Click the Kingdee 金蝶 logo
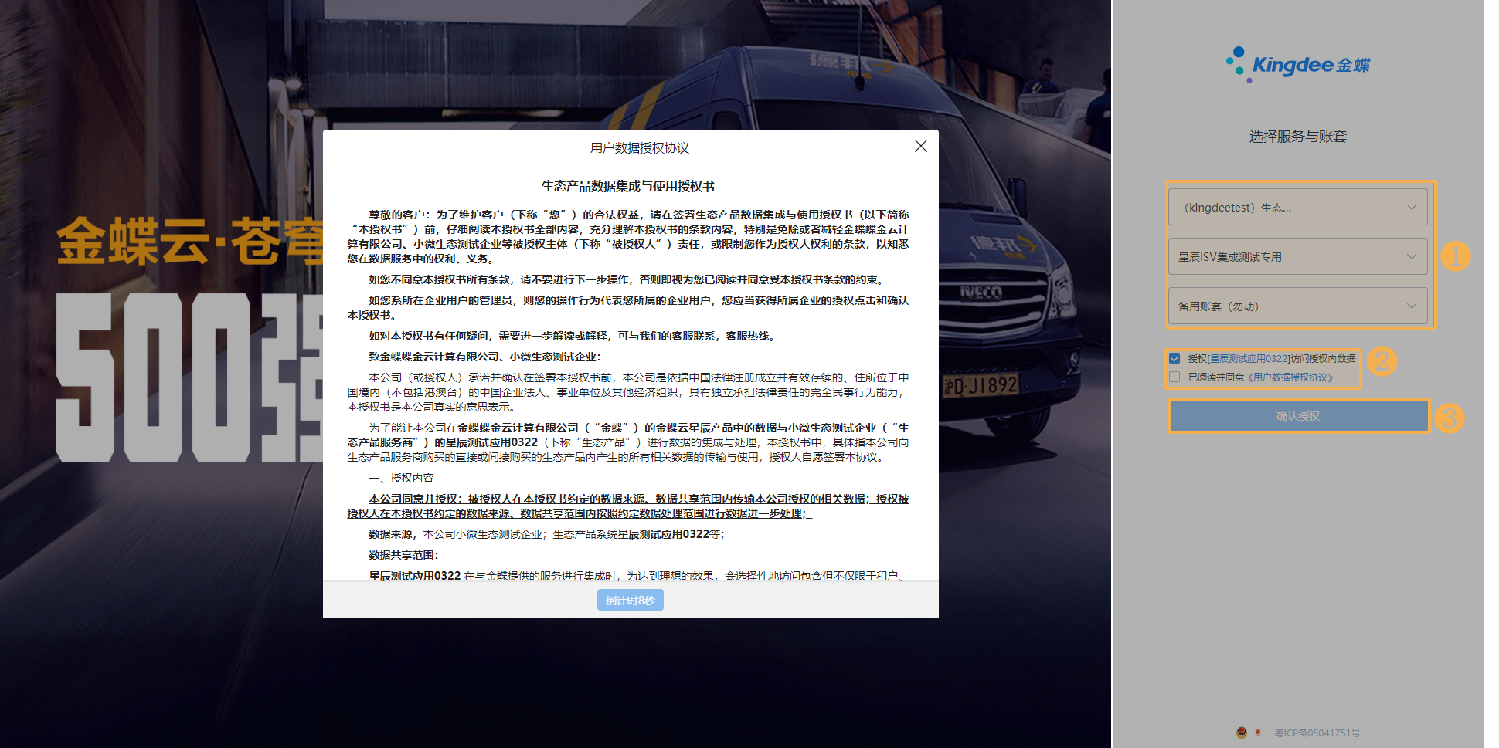The image size is (1499, 748). point(1297,65)
